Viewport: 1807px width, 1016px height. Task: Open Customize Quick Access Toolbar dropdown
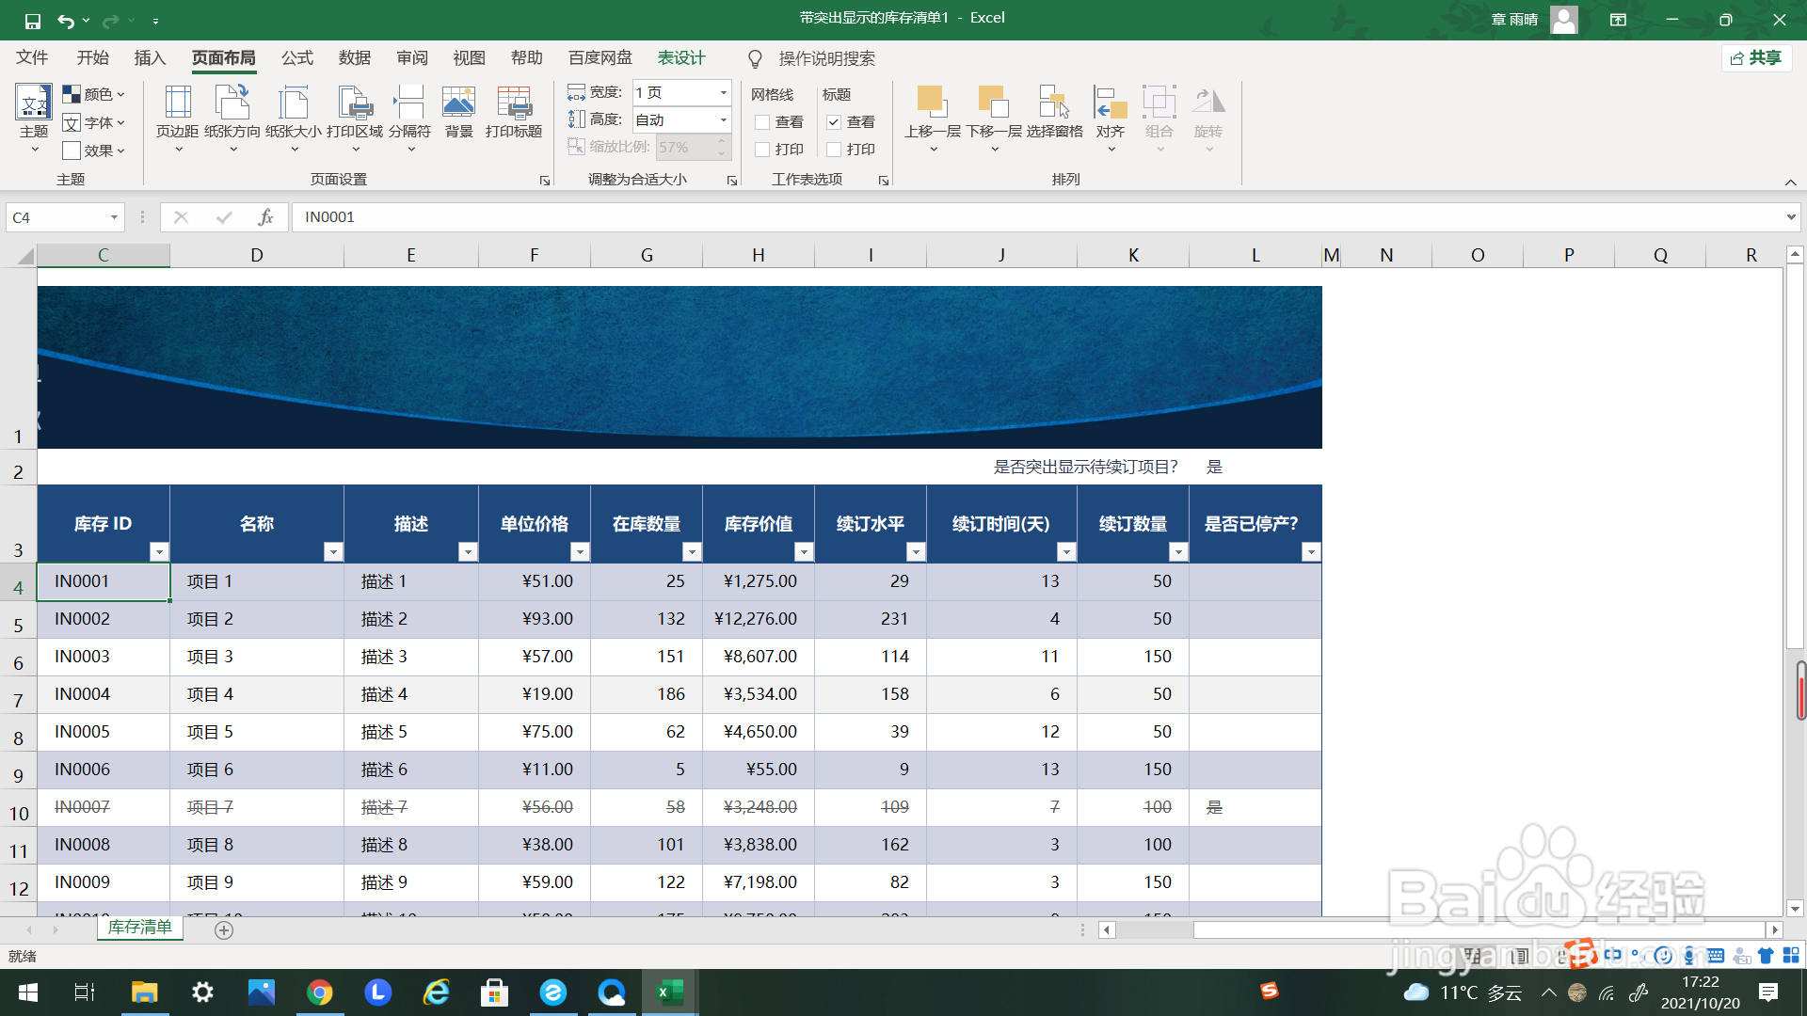(x=155, y=21)
